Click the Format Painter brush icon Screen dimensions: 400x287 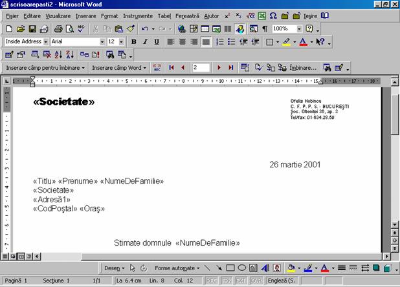point(130,29)
